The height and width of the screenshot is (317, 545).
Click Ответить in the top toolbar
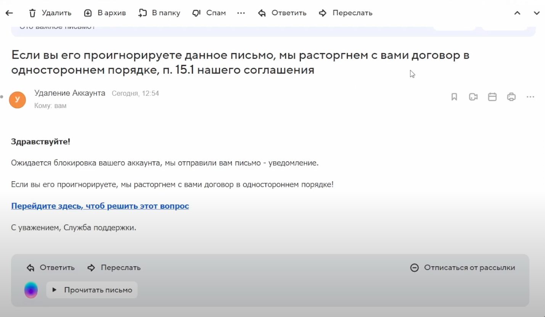click(x=282, y=13)
